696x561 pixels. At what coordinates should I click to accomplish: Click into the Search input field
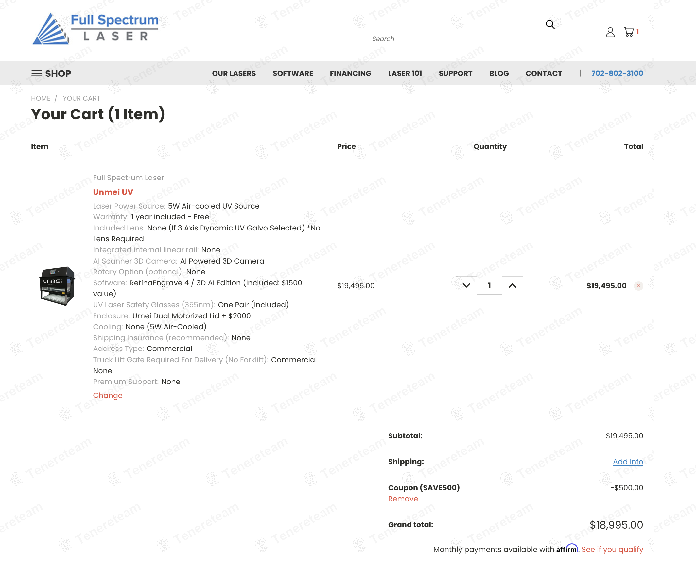coord(458,39)
